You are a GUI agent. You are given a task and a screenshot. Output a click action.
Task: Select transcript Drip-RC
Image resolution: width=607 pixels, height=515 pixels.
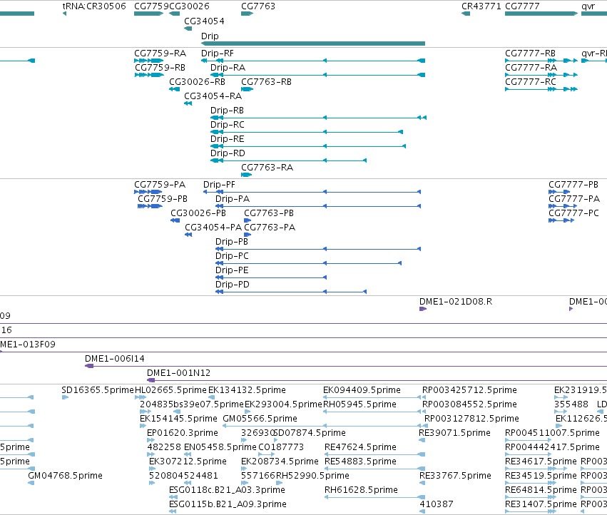[228, 125]
